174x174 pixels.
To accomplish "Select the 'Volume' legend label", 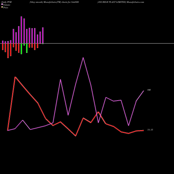I will click(7, 5).
